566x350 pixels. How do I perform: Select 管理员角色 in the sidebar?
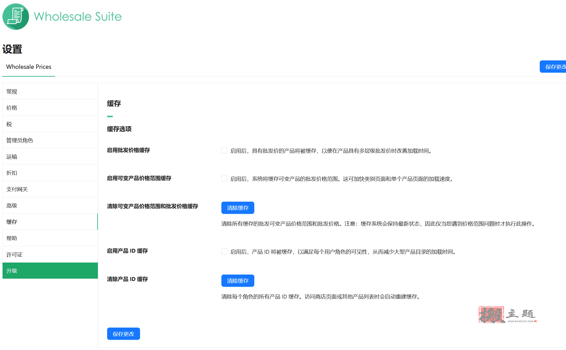coord(50,140)
